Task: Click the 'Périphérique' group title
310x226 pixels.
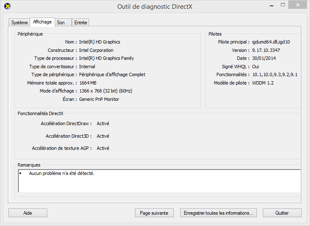Action: click(30, 34)
